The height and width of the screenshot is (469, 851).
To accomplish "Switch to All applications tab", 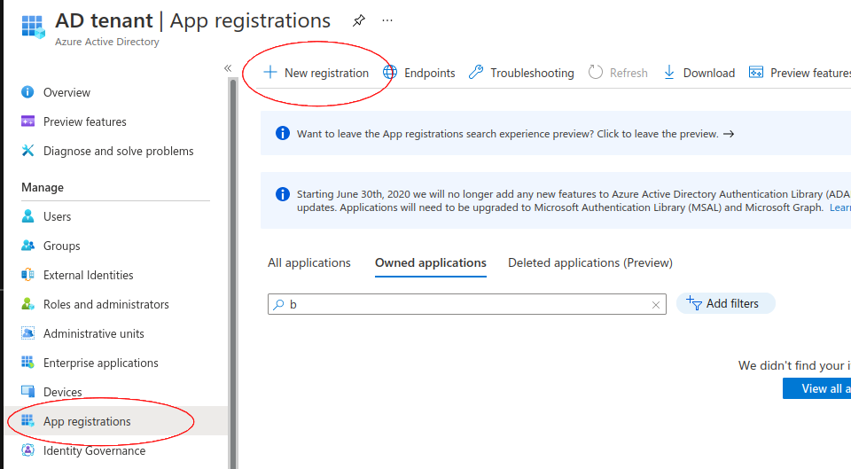I will click(x=309, y=262).
